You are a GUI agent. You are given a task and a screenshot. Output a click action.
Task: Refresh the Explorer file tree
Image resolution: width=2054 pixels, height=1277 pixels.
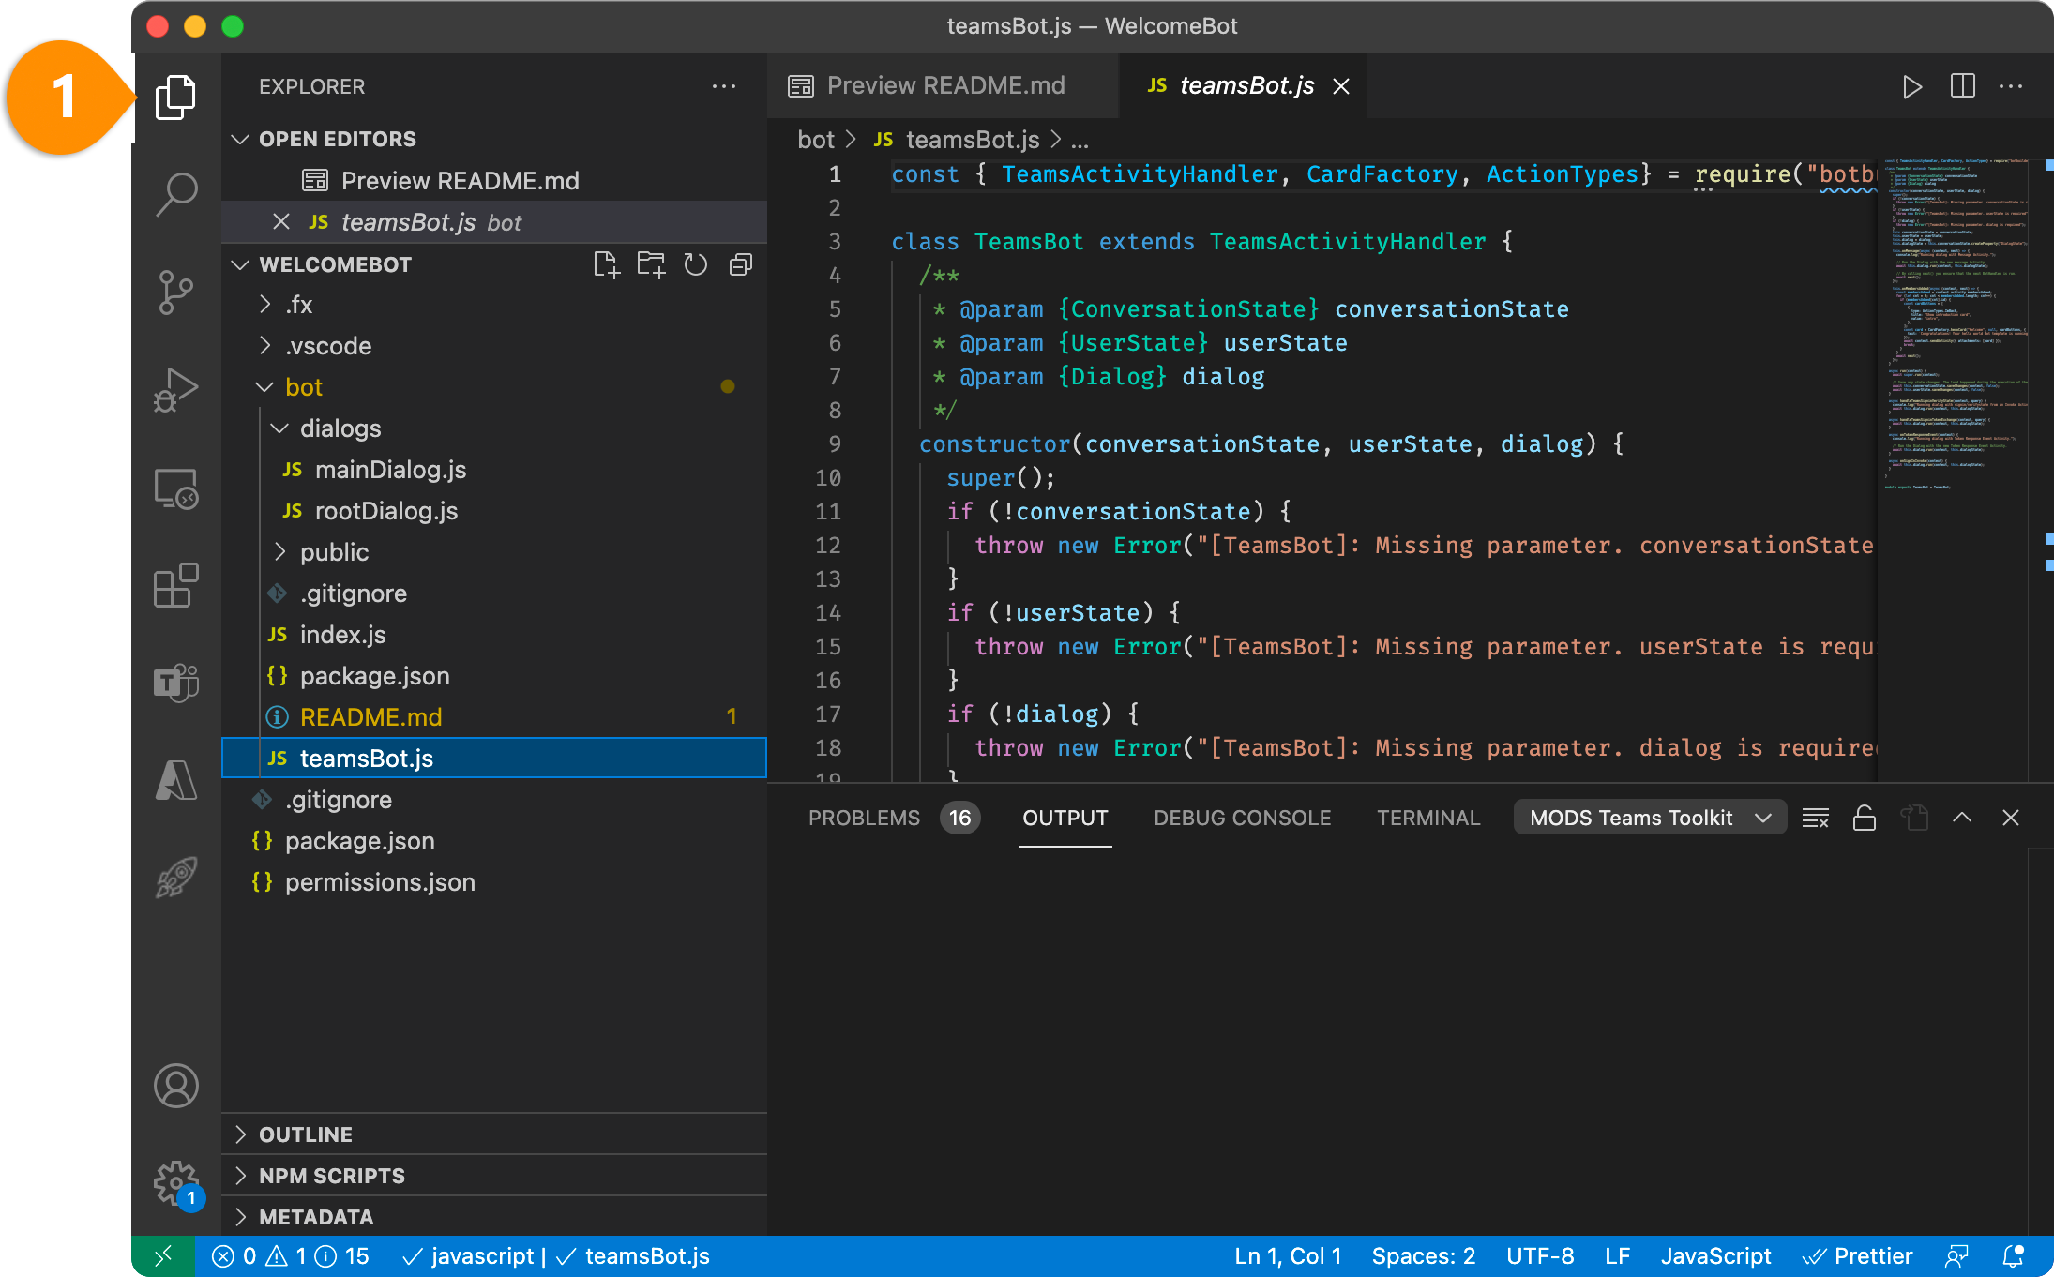[695, 264]
